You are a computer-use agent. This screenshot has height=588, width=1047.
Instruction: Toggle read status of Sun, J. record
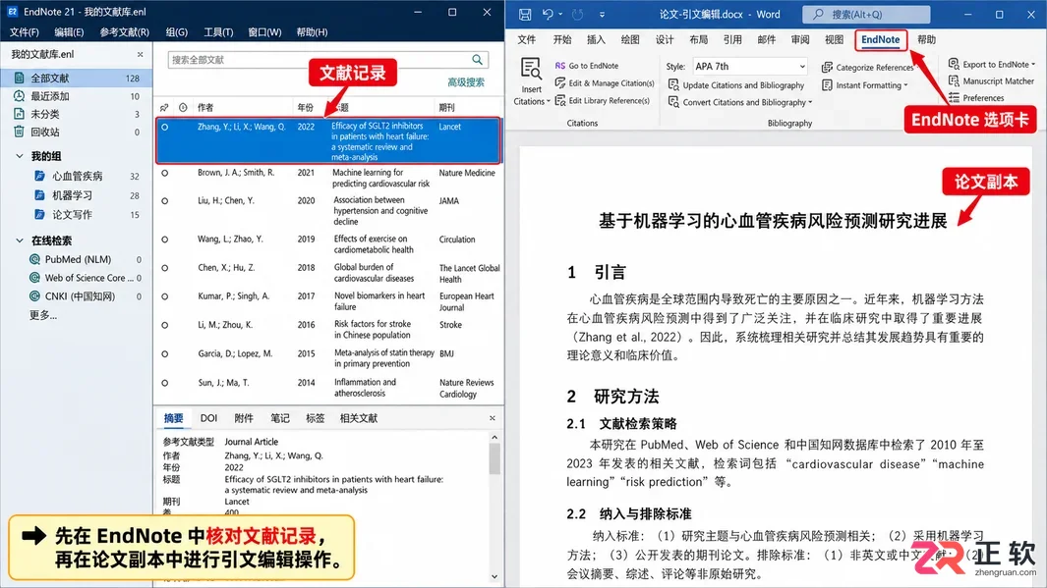[x=165, y=383]
